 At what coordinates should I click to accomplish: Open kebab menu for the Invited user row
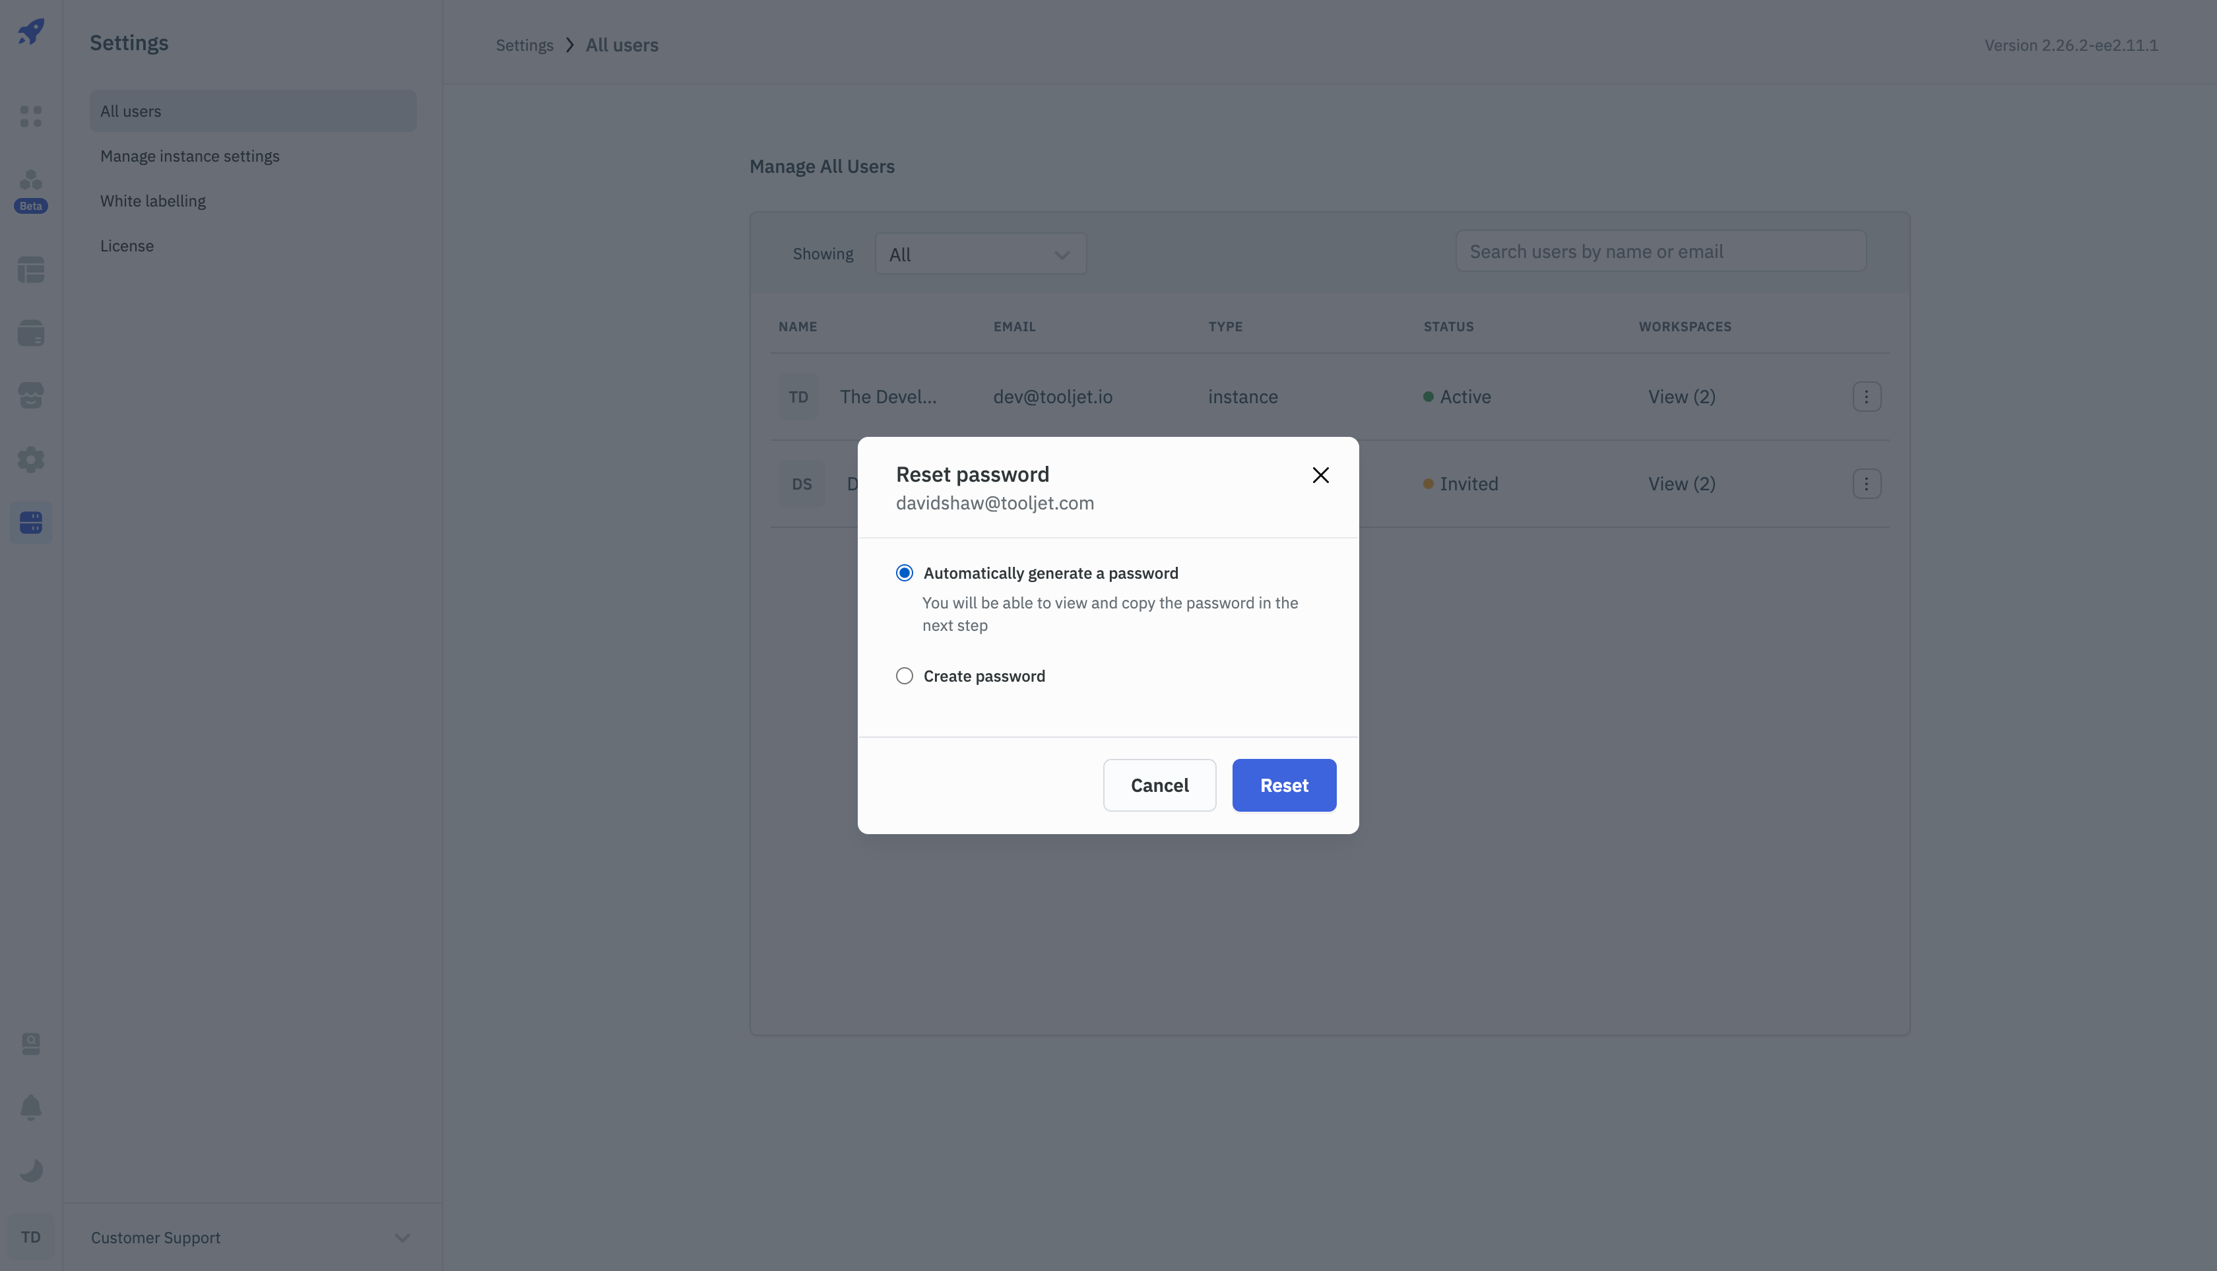(1866, 484)
